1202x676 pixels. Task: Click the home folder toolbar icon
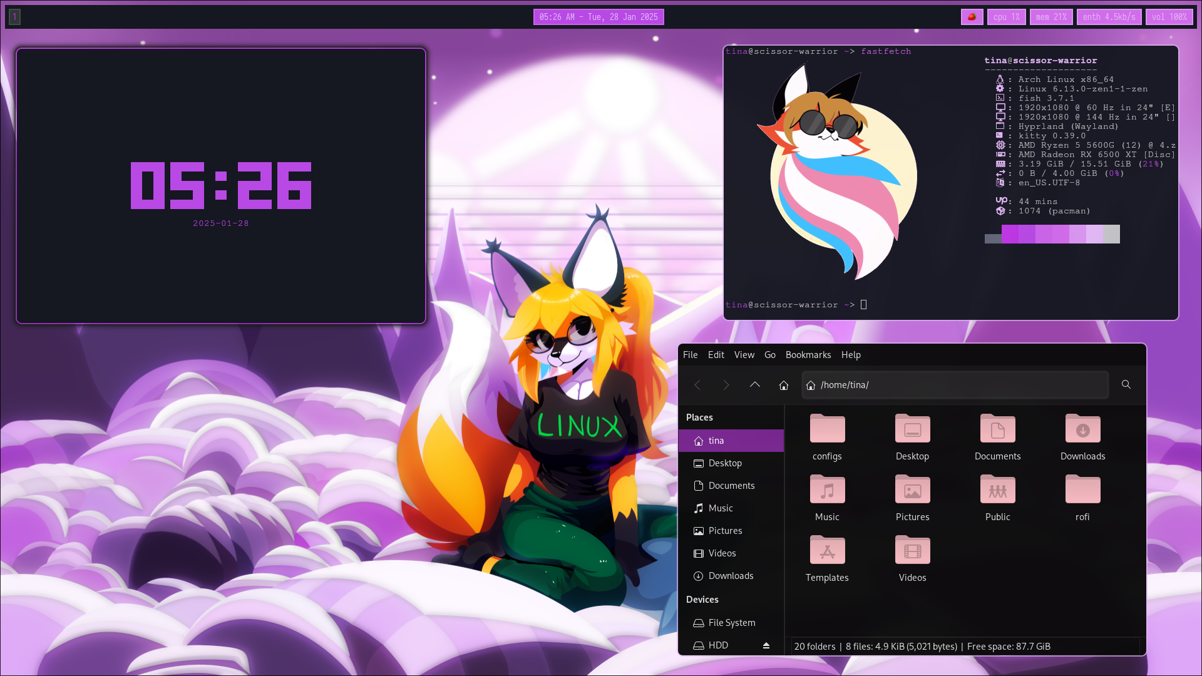[x=784, y=385]
